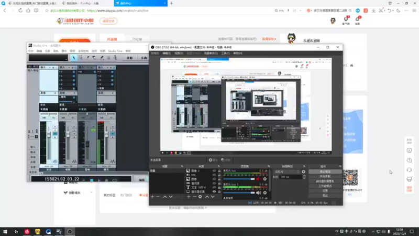Viewport: 419px width, 236px height.
Task: Open the OBS 文件 menu
Action: (155, 53)
